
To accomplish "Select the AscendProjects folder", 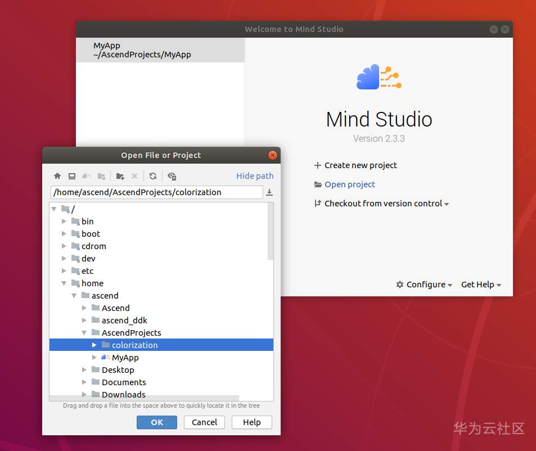I will (161, 332).
